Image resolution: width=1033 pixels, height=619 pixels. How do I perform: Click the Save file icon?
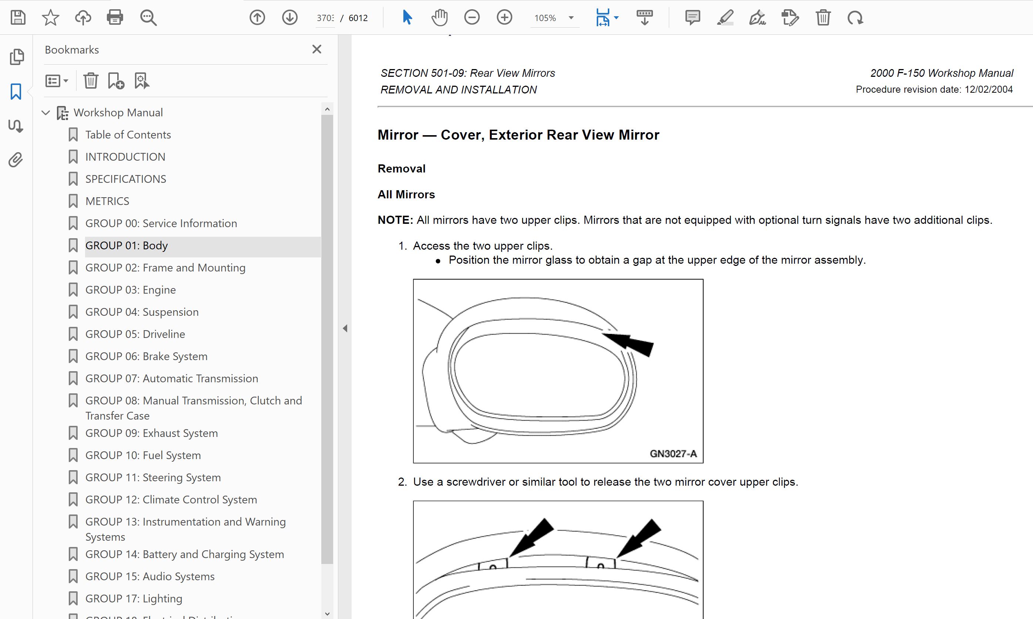pos(18,17)
